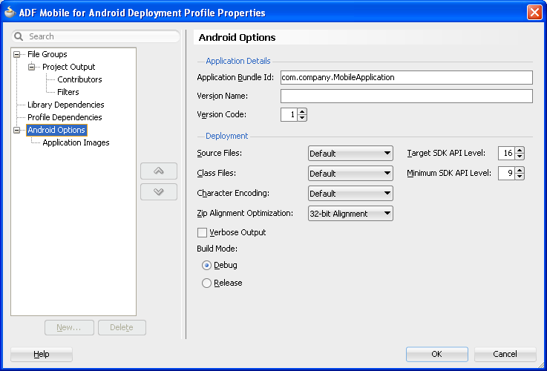
Task: Increase Target SDK API Level spinner
Action: pos(520,151)
